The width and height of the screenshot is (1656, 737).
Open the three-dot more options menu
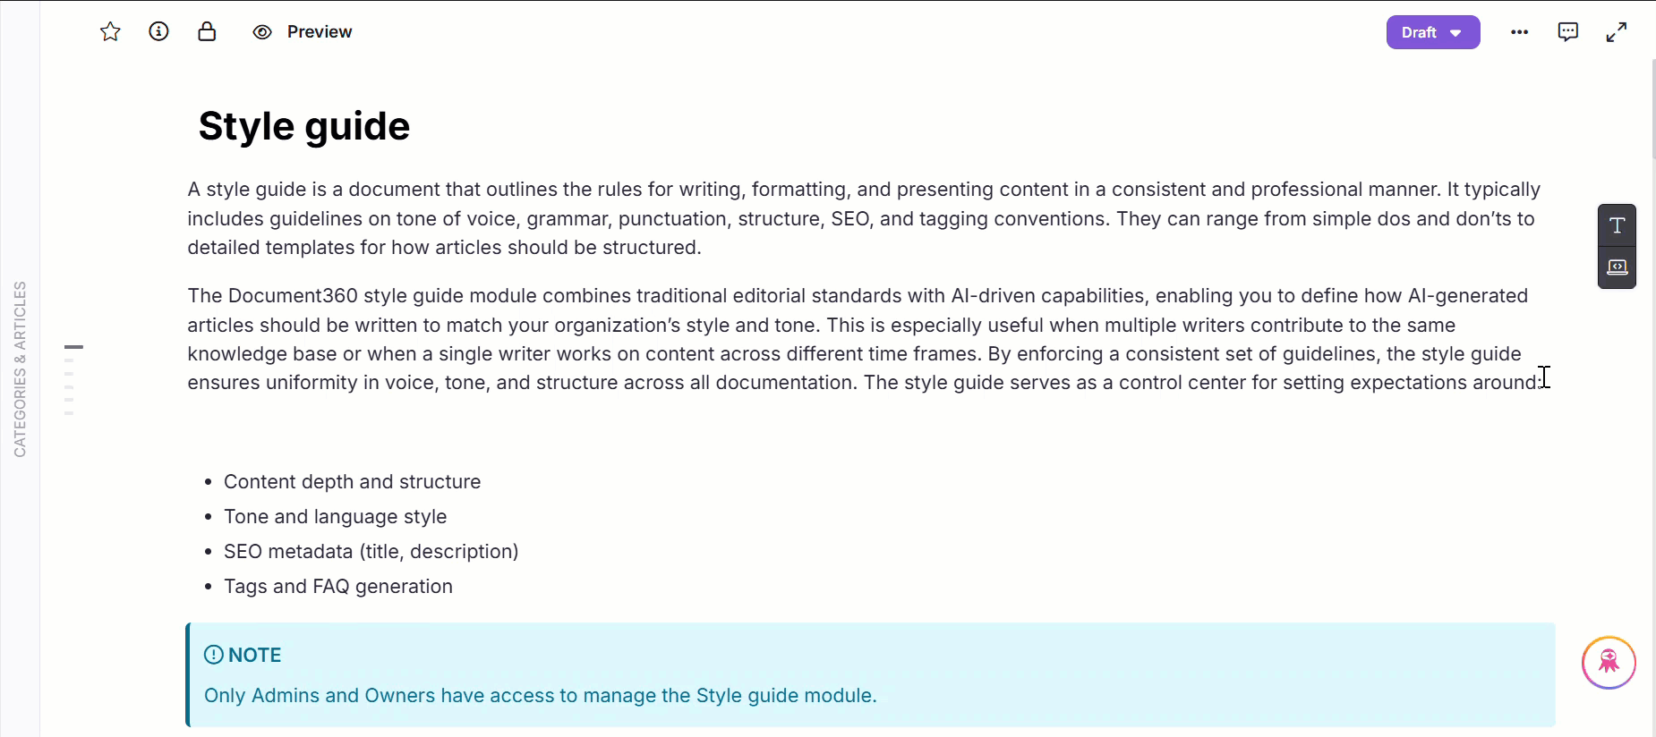pos(1519,32)
